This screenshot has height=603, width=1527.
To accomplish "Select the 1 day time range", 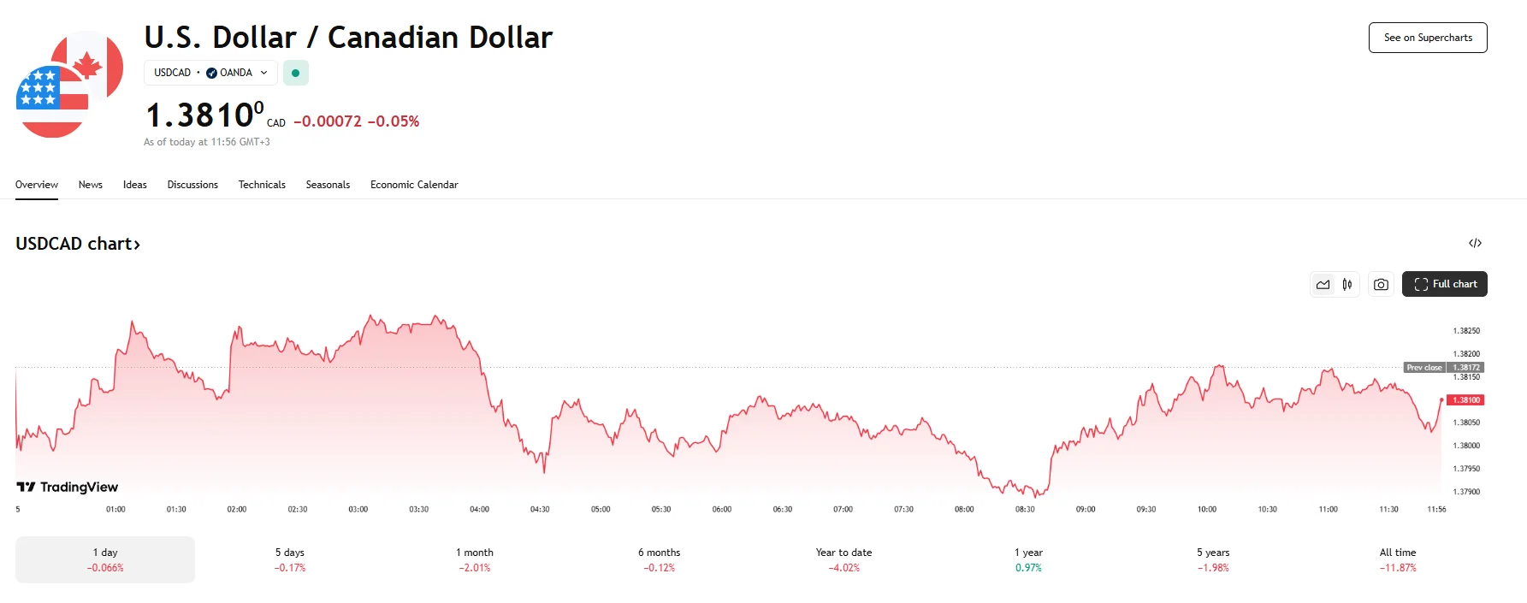I will tap(105, 559).
